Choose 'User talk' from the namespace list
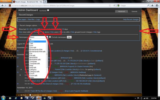The image size is (160, 100). (x=37, y=47)
